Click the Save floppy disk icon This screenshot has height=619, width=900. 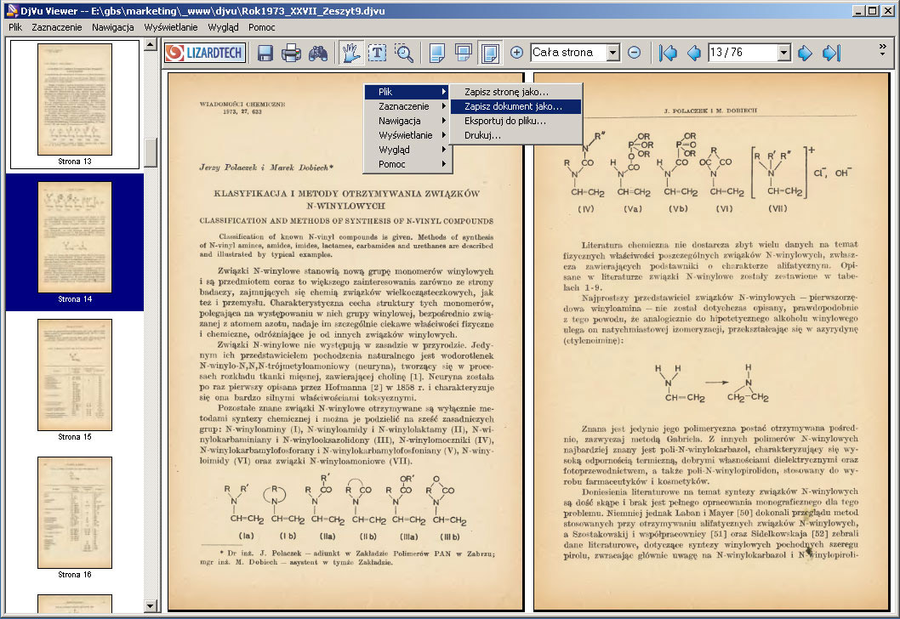[x=265, y=54]
